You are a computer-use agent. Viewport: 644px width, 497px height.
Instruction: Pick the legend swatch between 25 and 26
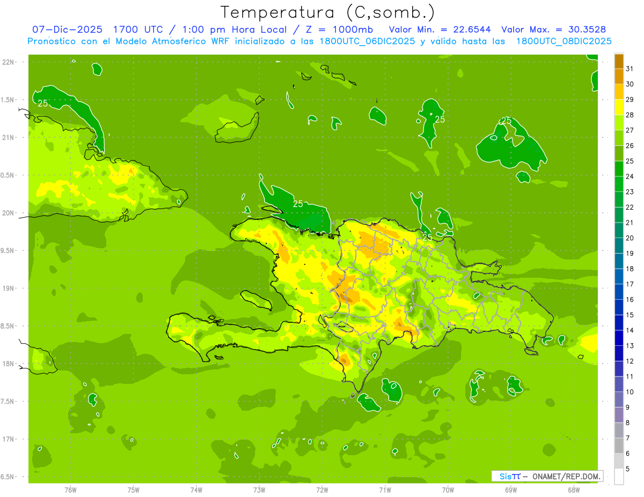(619, 153)
